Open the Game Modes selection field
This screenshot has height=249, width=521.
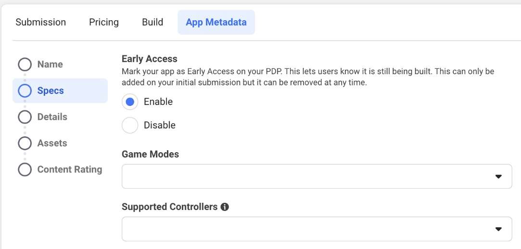tap(317, 177)
